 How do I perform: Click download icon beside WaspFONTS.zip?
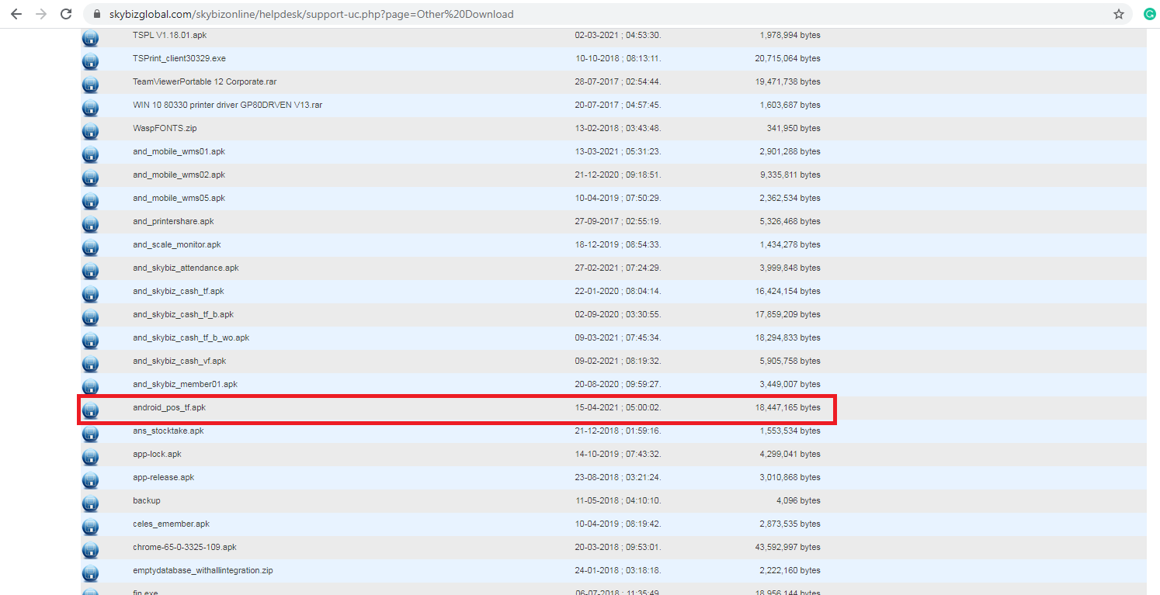90,130
